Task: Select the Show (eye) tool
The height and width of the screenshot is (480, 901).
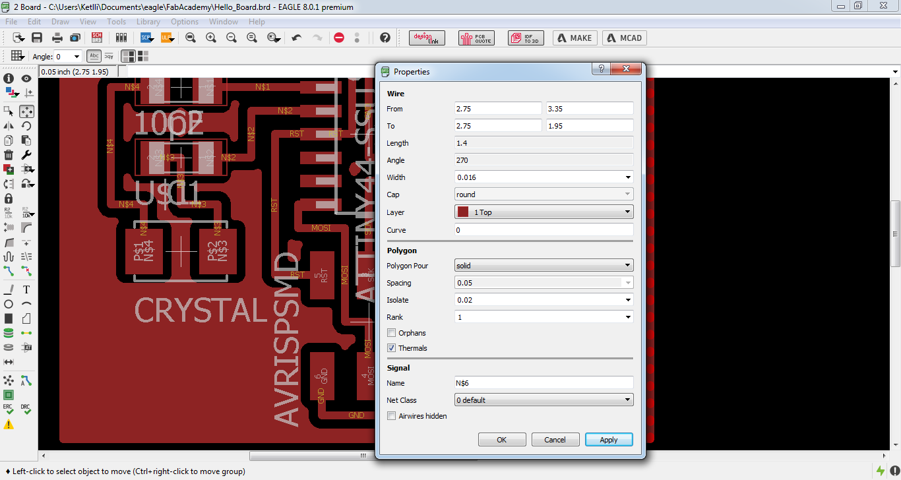Action: point(26,78)
